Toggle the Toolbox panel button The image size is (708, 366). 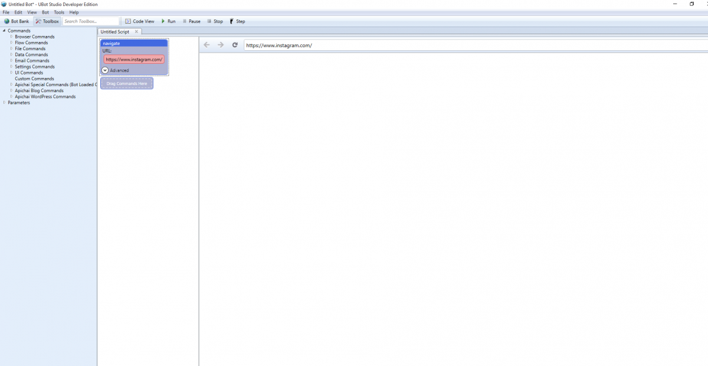pyautogui.click(x=47, y=21)
